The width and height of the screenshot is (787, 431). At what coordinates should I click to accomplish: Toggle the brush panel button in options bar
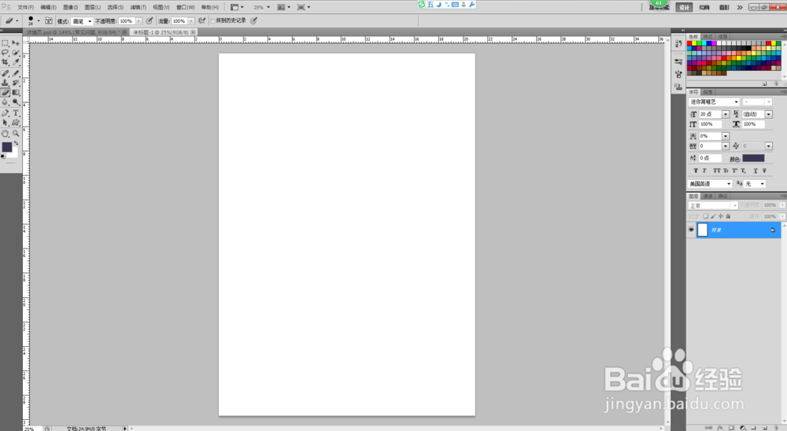coord(49,20)
